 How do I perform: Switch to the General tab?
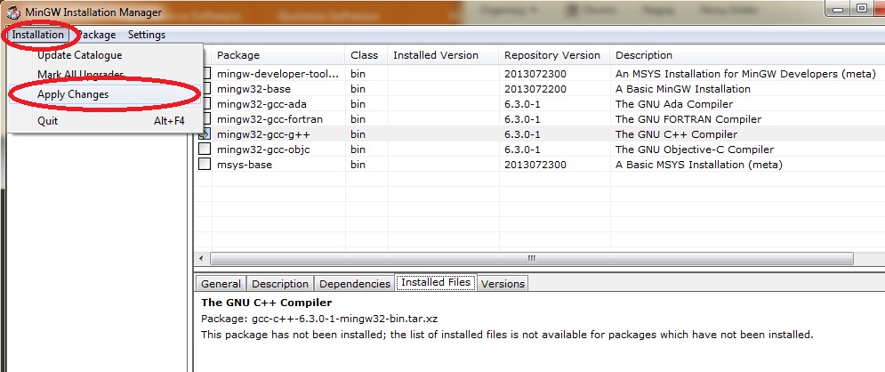coord(221,284)
